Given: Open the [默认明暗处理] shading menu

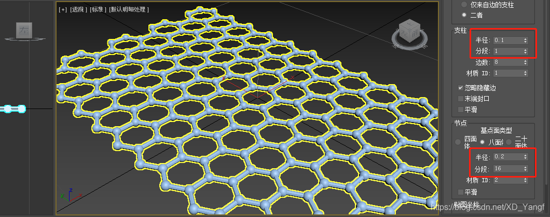Looking at the screenshot, I should click(x=129, y=9).
